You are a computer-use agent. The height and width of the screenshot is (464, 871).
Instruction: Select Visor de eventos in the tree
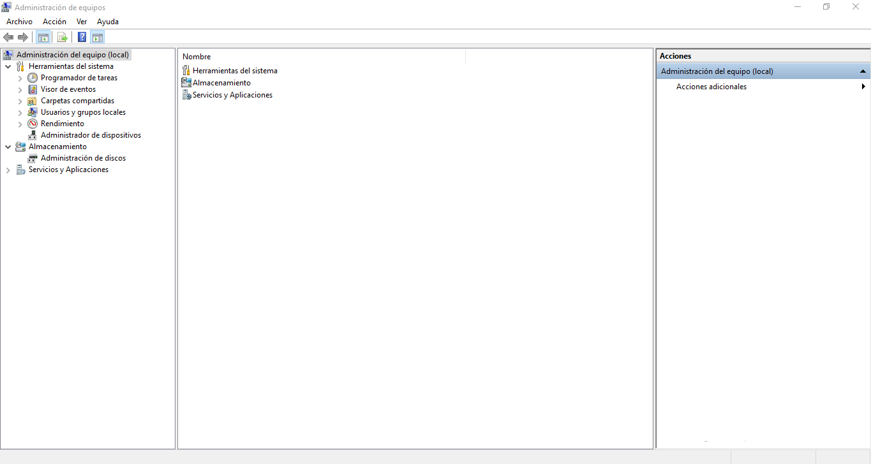point(68,89)
